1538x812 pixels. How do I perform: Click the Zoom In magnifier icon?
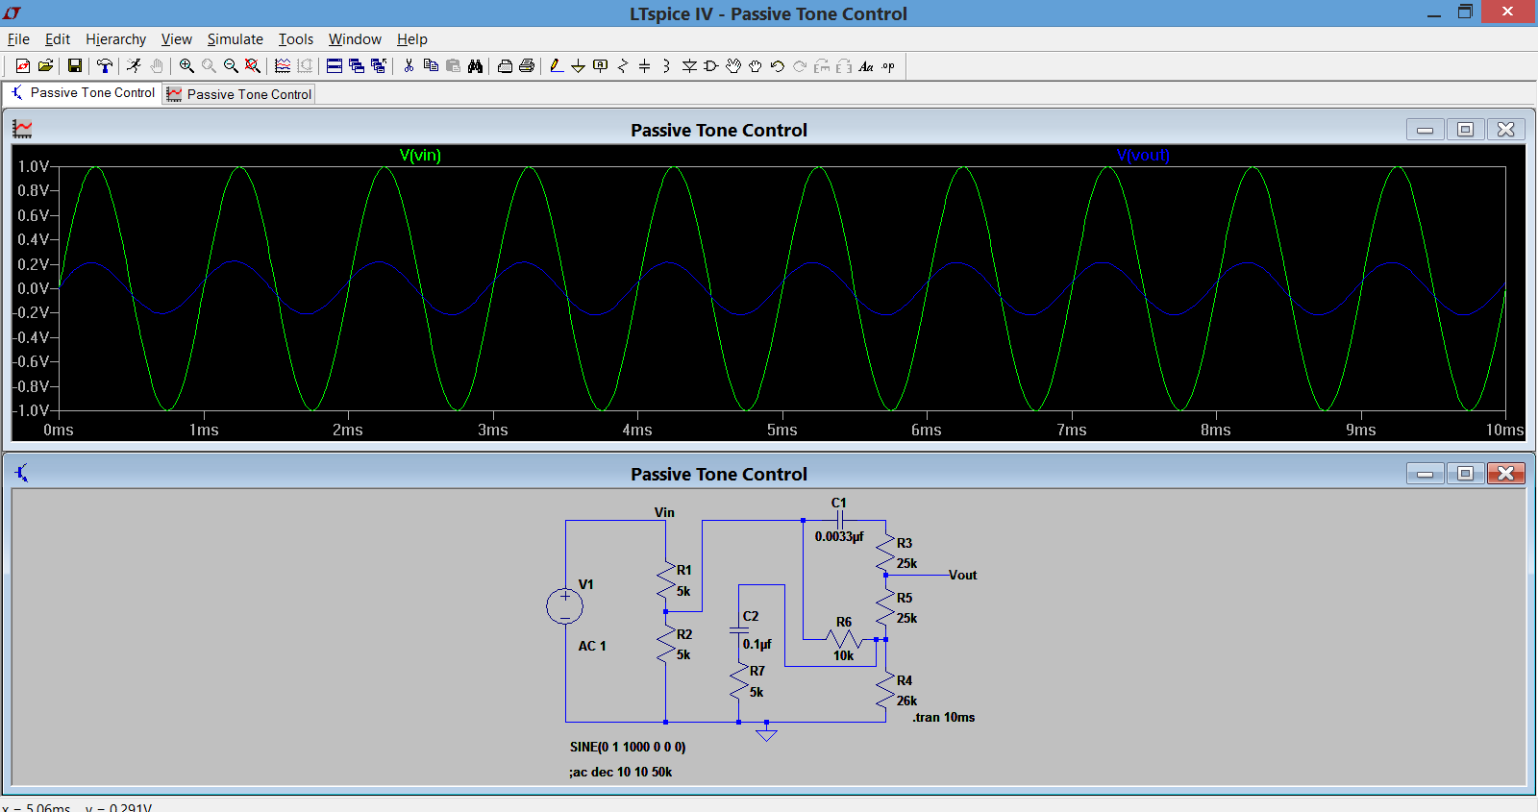[186, 65]
